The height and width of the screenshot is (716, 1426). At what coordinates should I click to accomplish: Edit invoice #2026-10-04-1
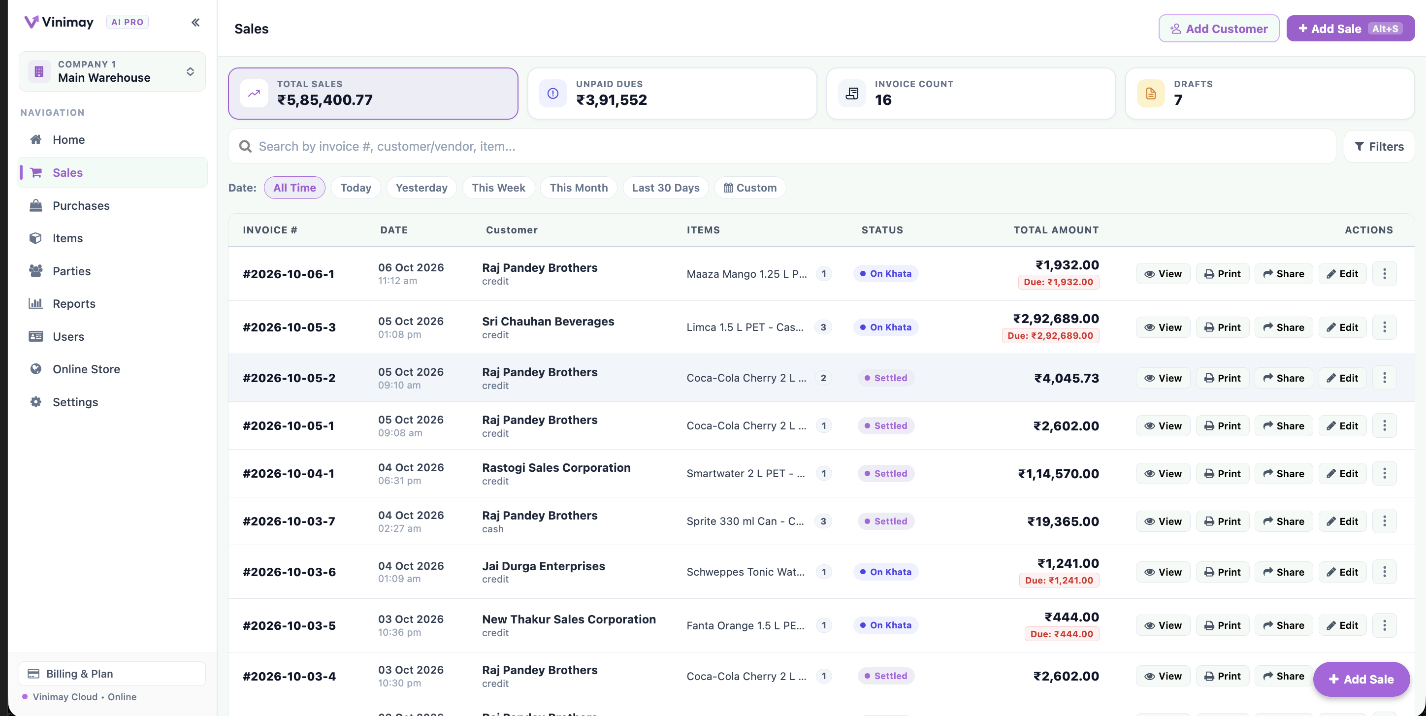(x=1342, y=473)
